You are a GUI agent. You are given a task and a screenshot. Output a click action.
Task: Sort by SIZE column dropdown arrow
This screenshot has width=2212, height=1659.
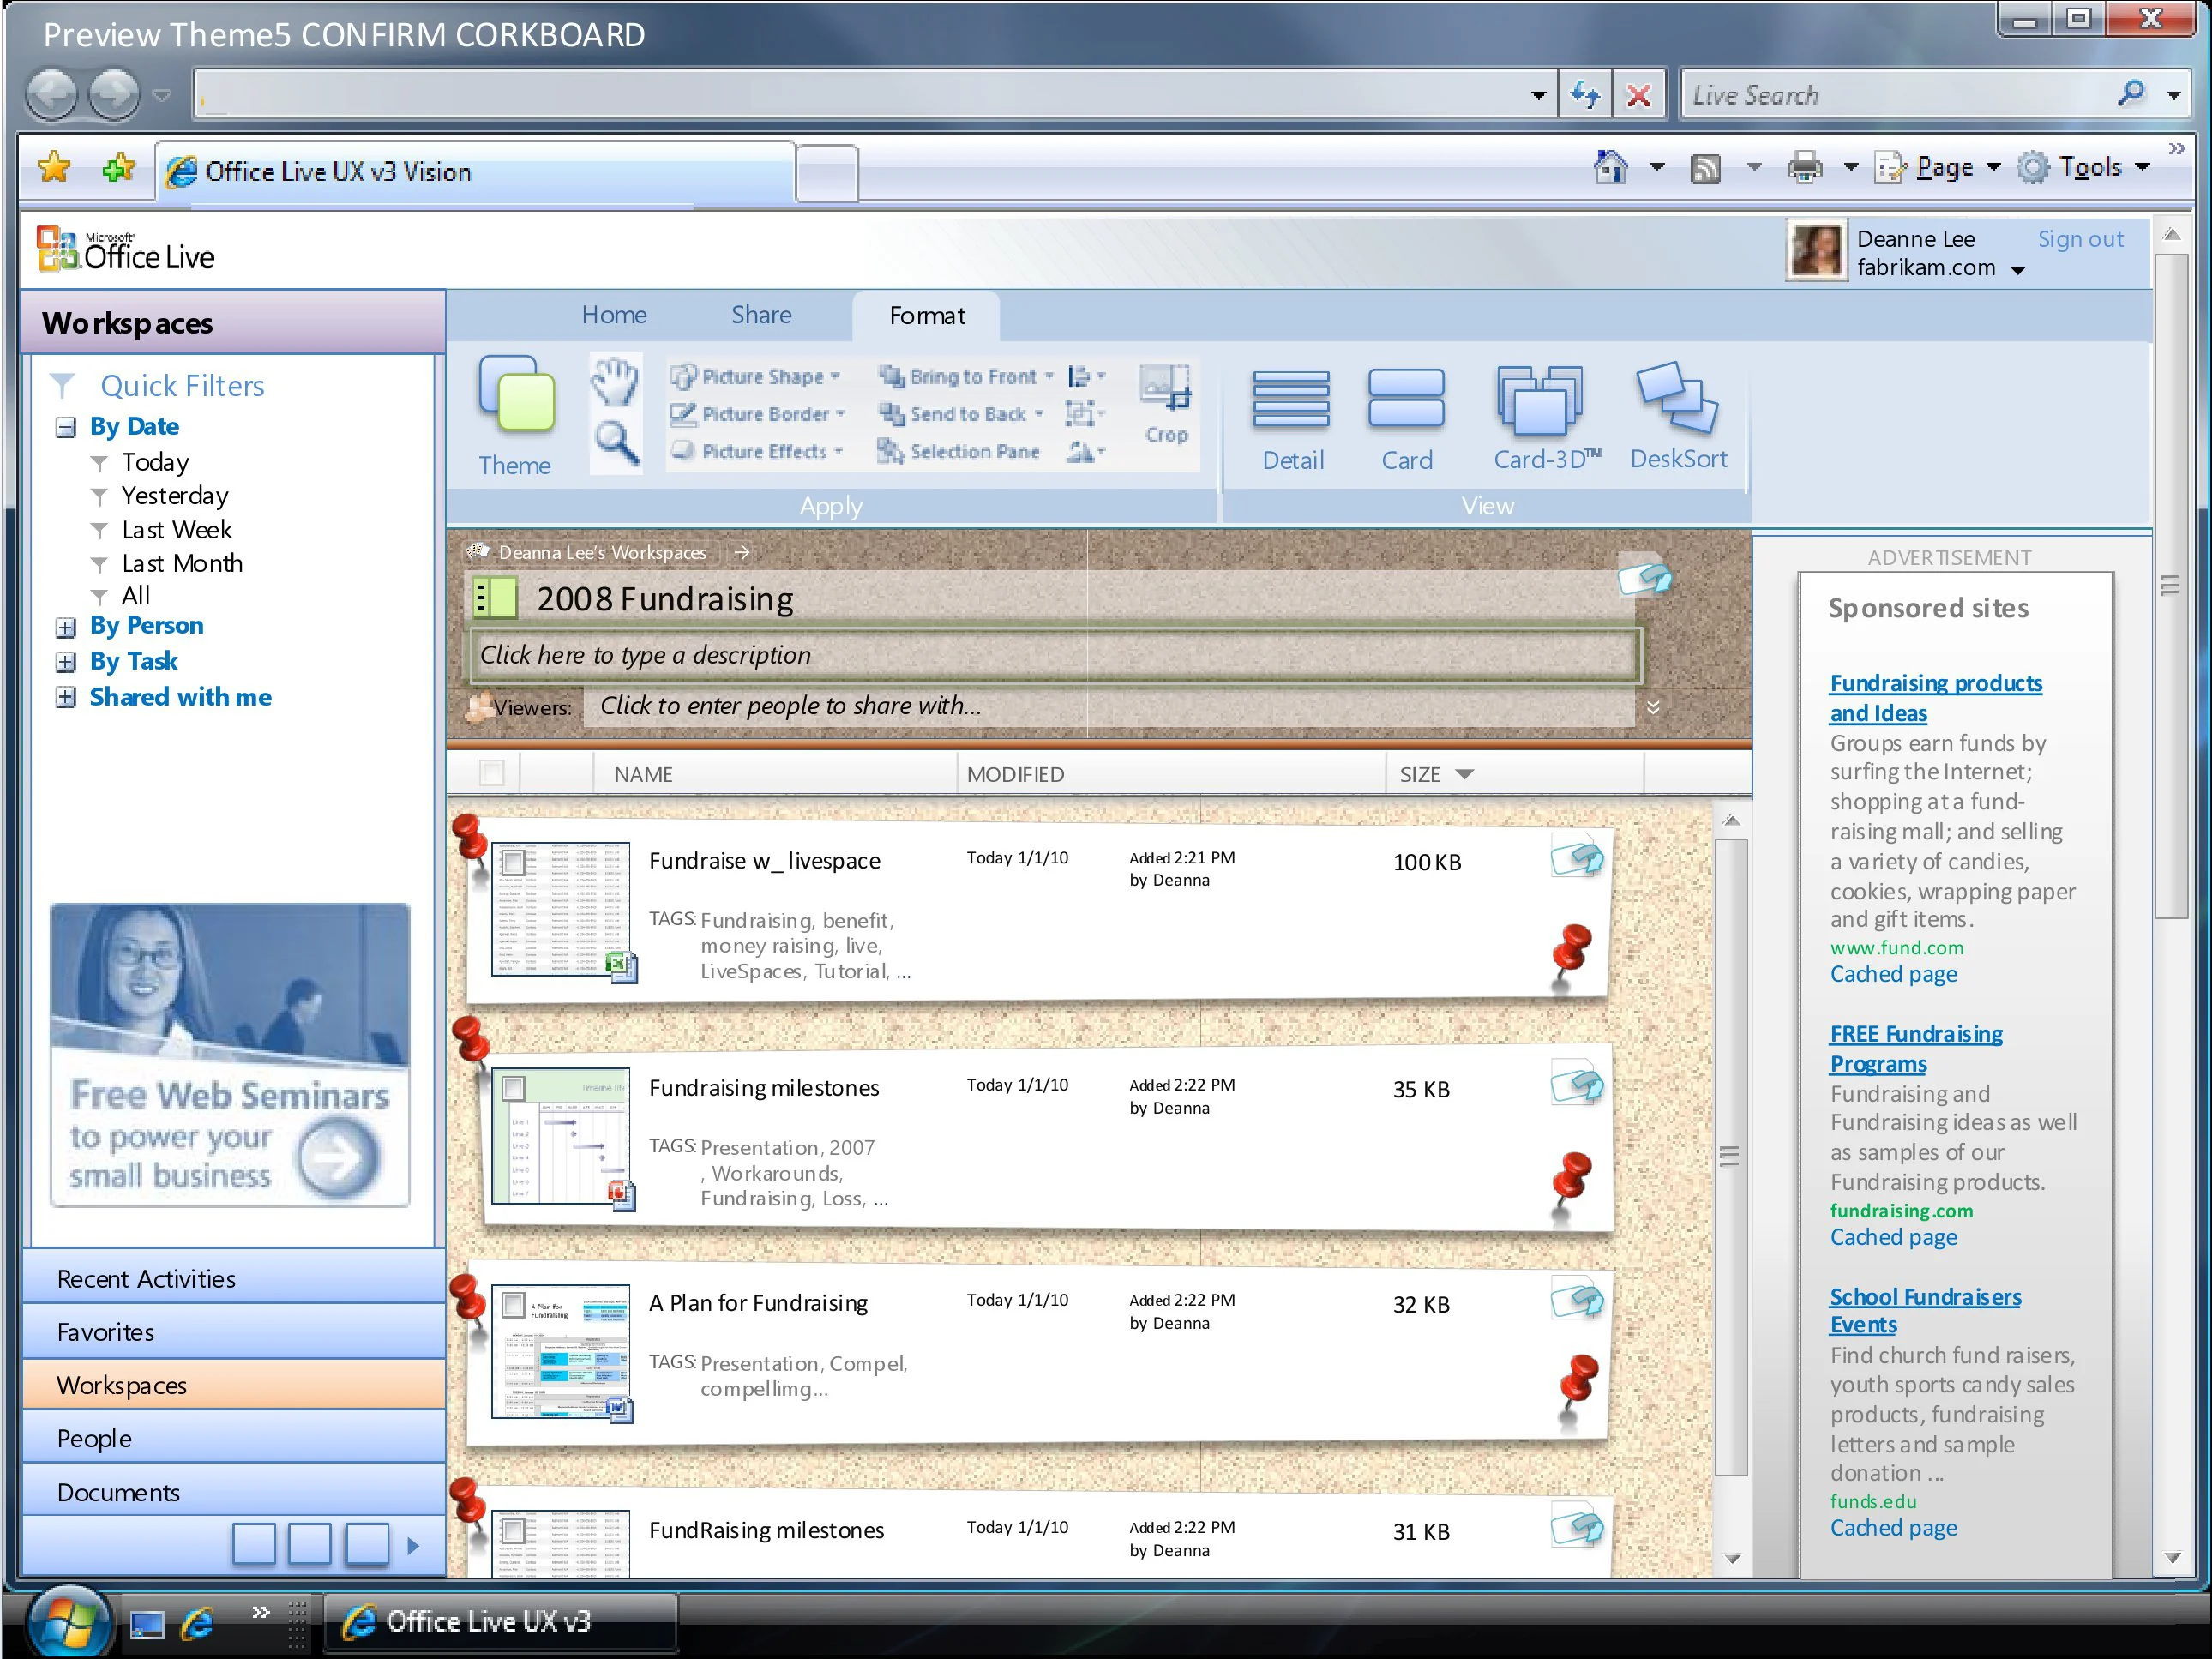click(1465, 774)
